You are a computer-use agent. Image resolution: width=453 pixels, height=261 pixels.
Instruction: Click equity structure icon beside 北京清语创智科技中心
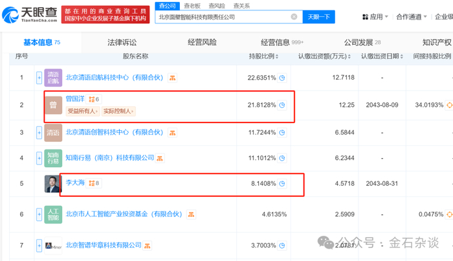tap(173, 133)
